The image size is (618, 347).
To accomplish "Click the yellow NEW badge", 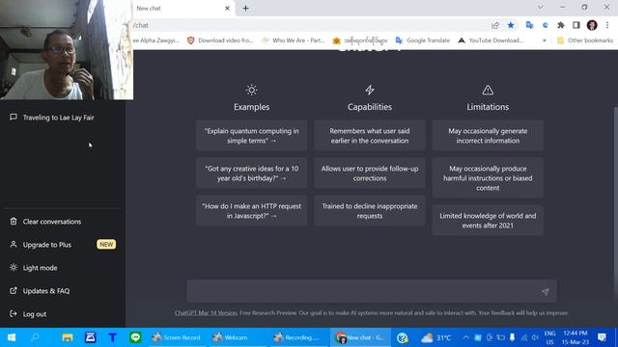I will click(106, 244).
